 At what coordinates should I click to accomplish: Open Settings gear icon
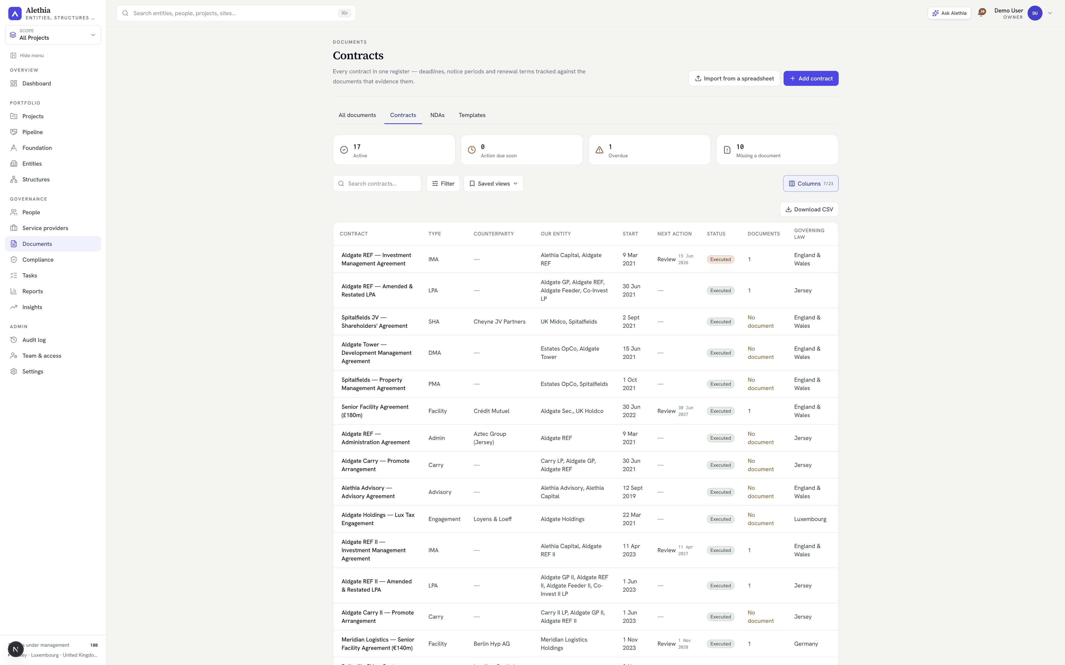14,372
